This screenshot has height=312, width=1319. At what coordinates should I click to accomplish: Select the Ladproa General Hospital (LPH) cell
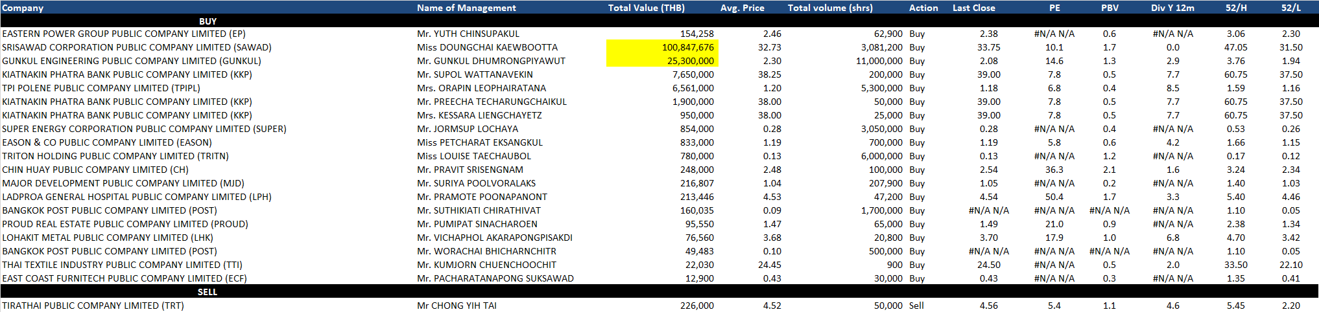[137, 197]
